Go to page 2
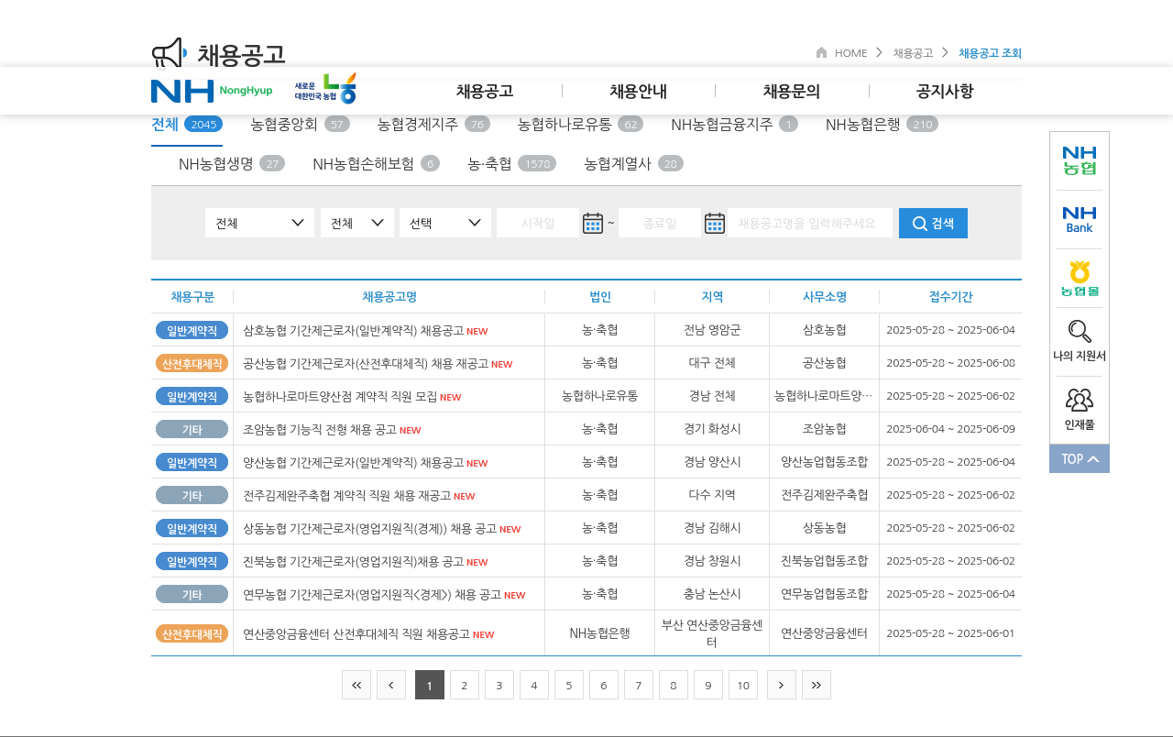1173x737 pixels. (465, 685)
